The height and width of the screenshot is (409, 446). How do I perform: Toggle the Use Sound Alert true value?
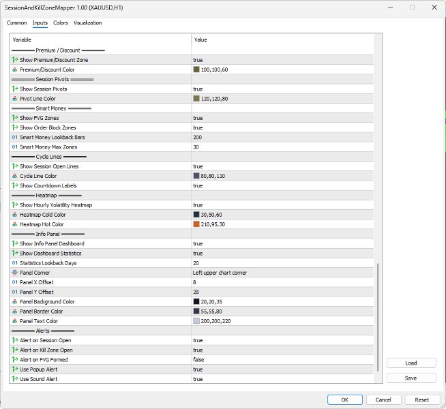[282, 379]
